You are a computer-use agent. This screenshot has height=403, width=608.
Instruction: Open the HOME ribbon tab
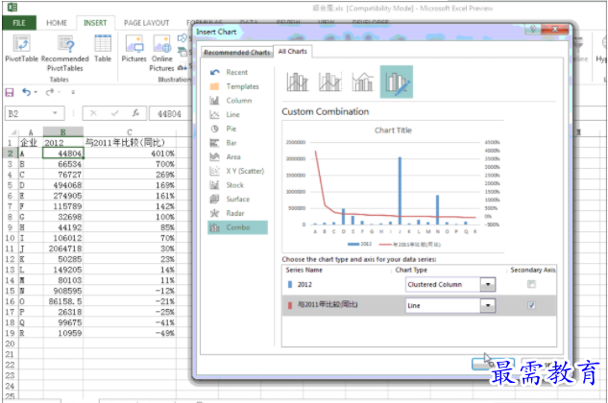57,23
